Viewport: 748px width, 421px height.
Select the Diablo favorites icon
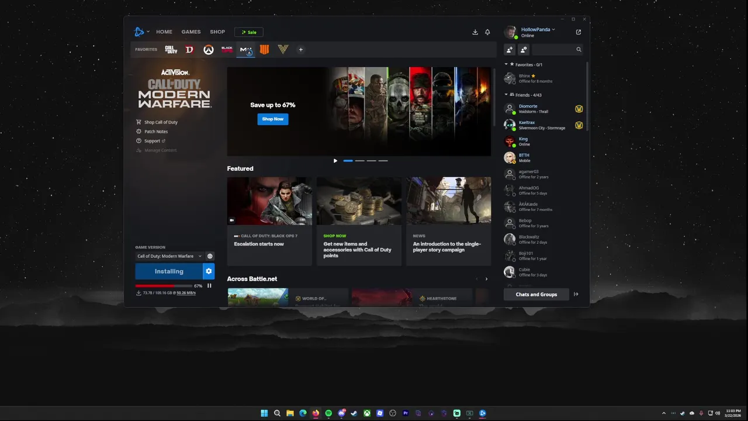coord(189,50)
